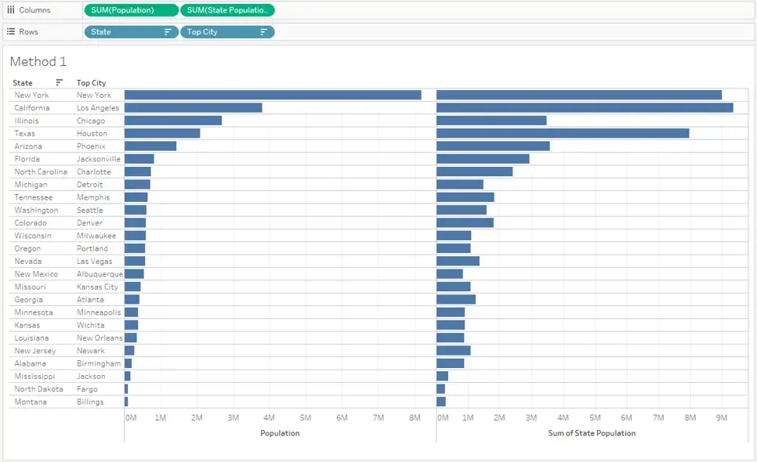Select the State pill in Rows
The image size is (757, 462).
click(131, 32)
